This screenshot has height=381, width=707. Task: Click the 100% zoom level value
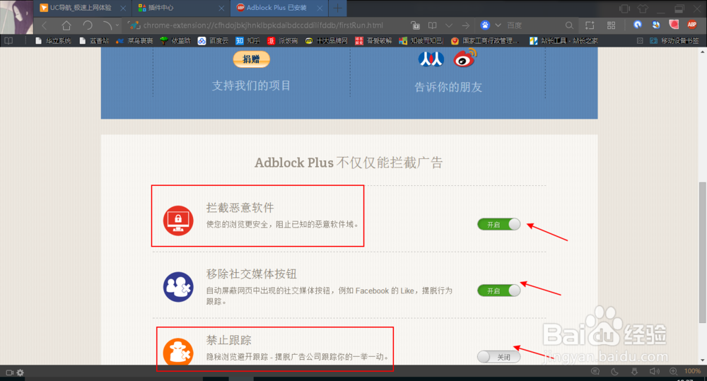(x=692, y=371)
